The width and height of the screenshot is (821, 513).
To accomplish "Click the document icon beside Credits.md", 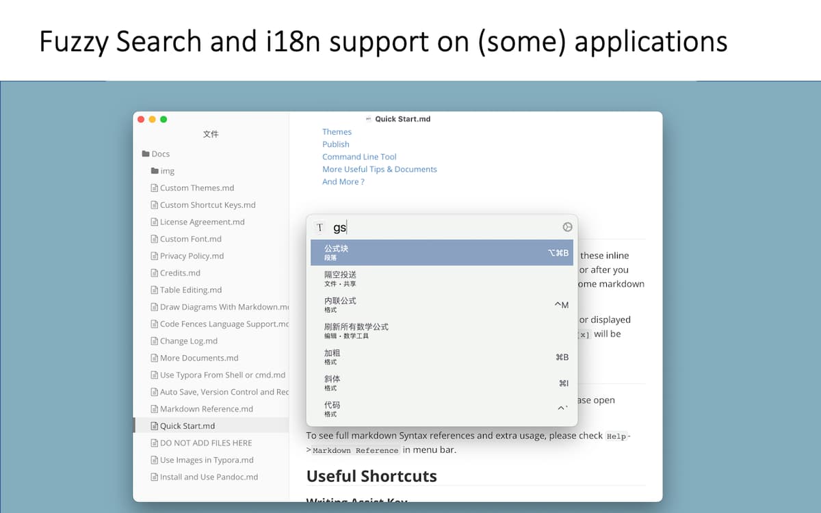I will point(155,272).
